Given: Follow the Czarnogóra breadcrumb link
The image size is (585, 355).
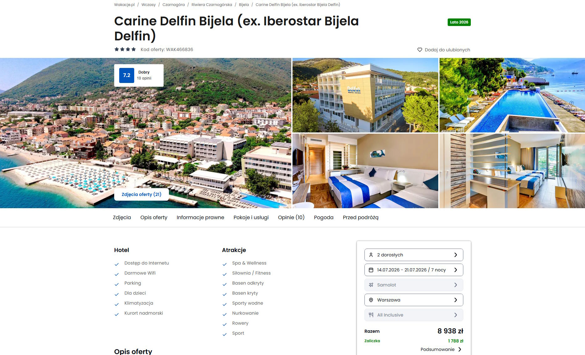Looking at the screenshot, I should point(173,5).
